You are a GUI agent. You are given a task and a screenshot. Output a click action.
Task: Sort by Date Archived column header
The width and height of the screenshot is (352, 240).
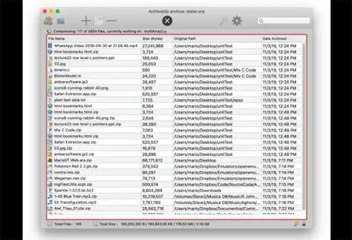275,38
